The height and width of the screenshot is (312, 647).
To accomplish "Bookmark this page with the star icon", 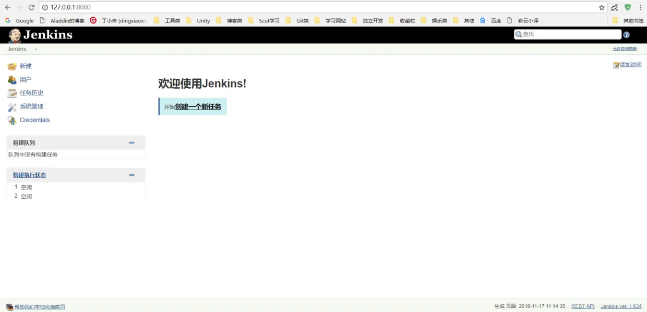I will 602,7.
